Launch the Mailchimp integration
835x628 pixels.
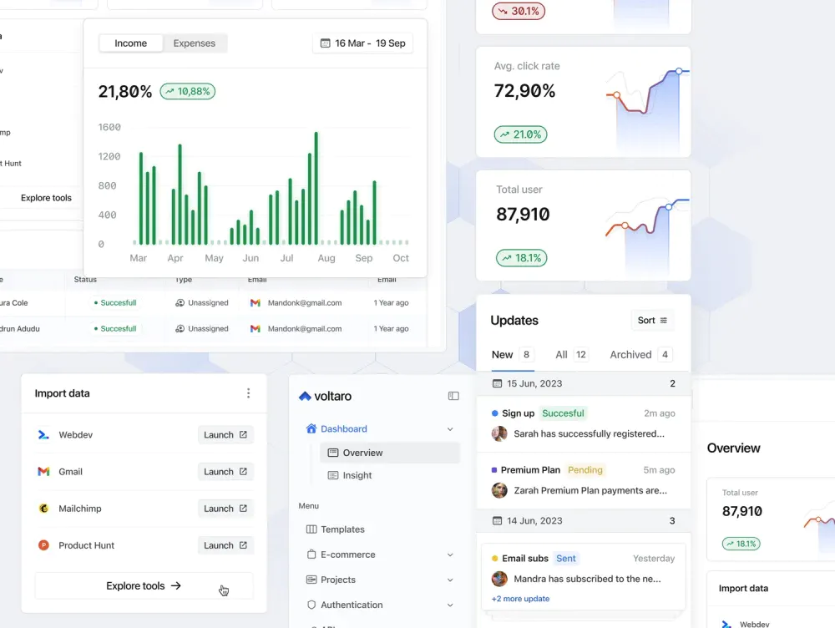click(x=225, y=508)
